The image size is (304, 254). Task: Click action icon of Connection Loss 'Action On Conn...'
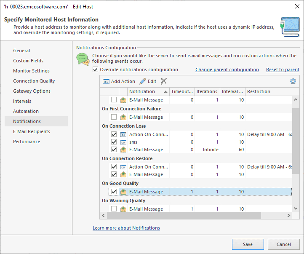123,134
